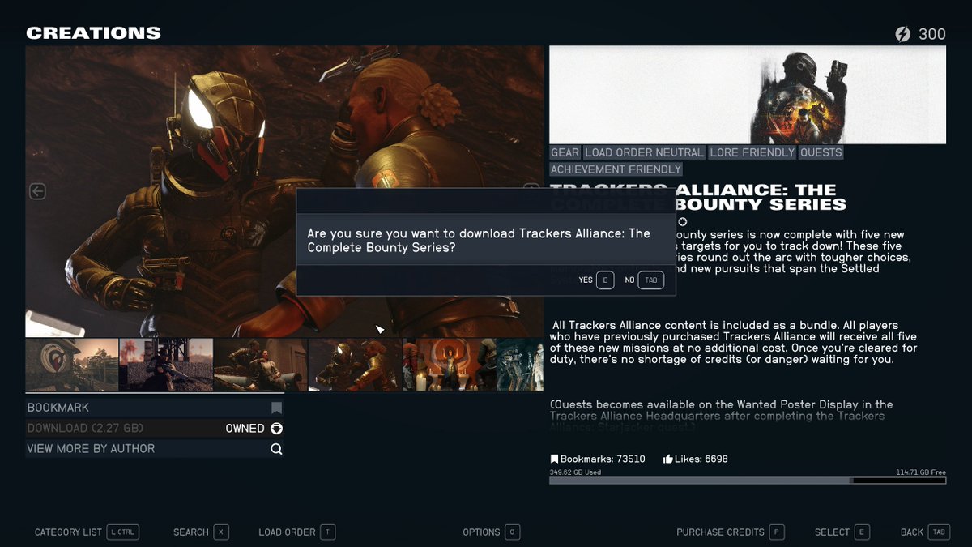Click the LORE FRIENDLY tag

tap(752, 152)
